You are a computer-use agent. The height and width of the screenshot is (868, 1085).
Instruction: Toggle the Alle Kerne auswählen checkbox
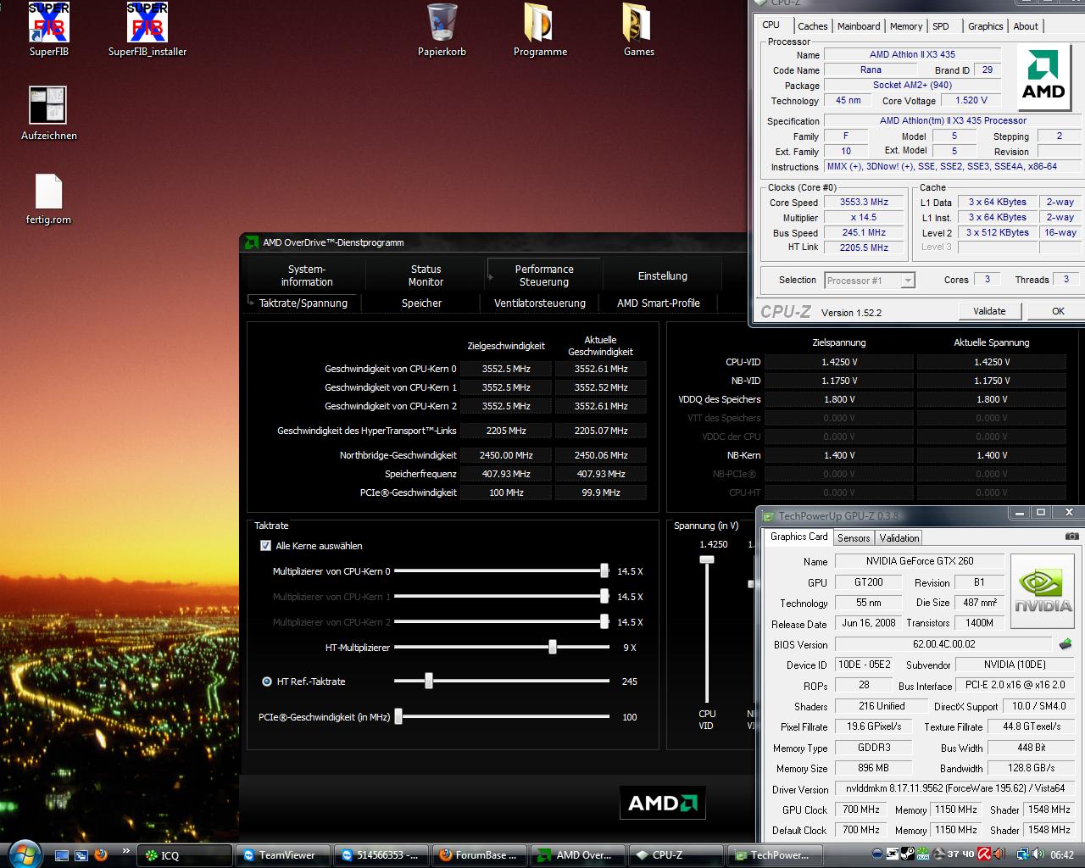point(265,546)
